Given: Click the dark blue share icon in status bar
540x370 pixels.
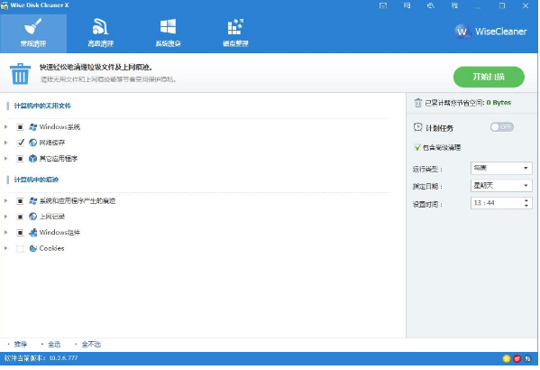Looking at the screenshot, I should click(x=527, y=358).
